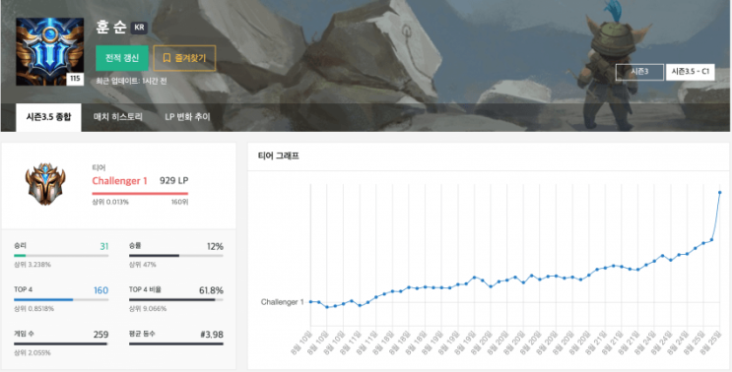Screen dimensions: 732x372
Task: Click the Challenger 1 axis label on graph
Action: click(282, 302)
